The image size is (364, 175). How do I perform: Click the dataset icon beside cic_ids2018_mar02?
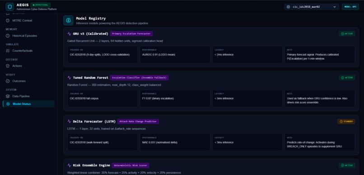tap(288, 7)
